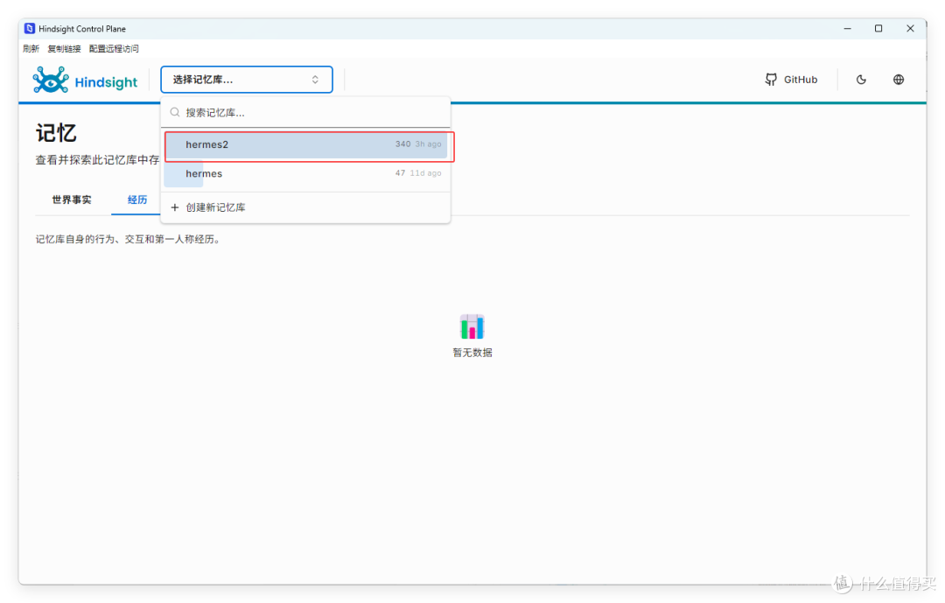Collapse the 选择记忆库 dropdown selector
This screenshot has width=945, height=603.
point(247,80)
